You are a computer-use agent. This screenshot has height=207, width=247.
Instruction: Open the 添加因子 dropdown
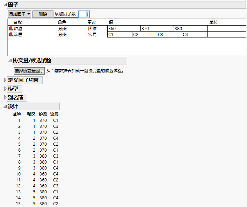pos(19,14)
